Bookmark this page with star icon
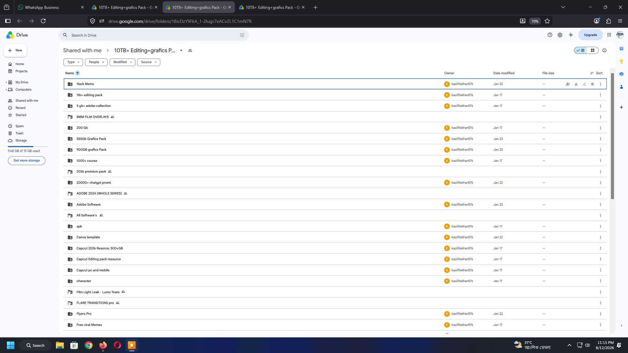628x353 pixels. (547, 21)
